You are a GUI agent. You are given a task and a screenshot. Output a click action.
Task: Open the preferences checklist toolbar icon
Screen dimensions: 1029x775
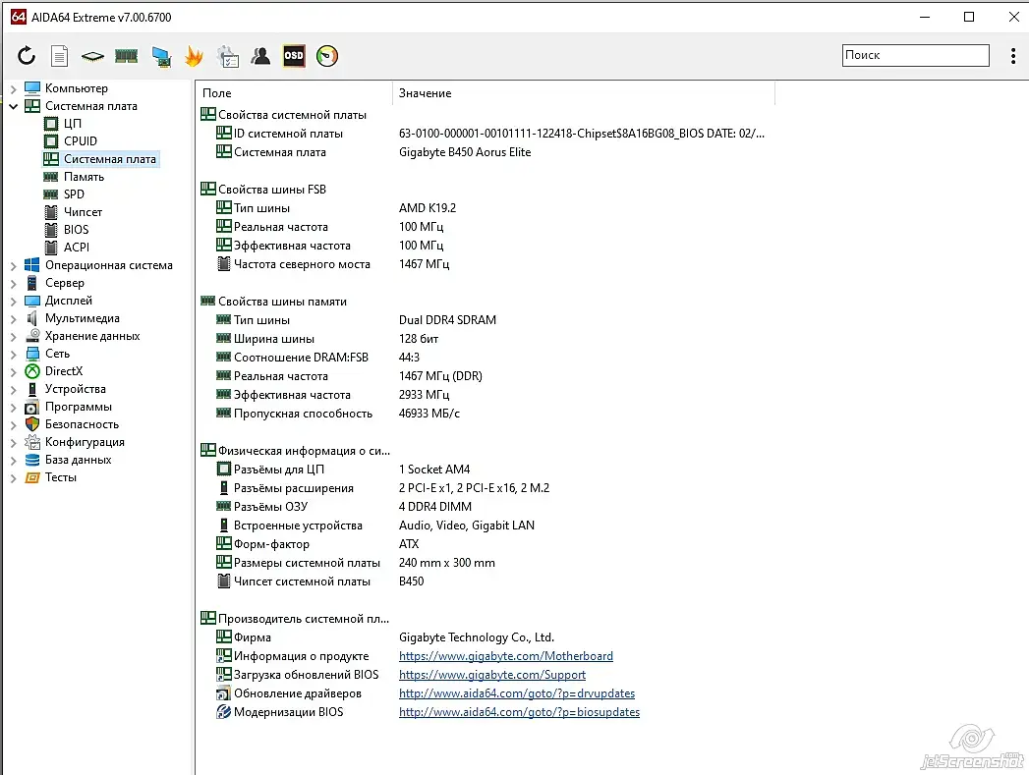228,56
